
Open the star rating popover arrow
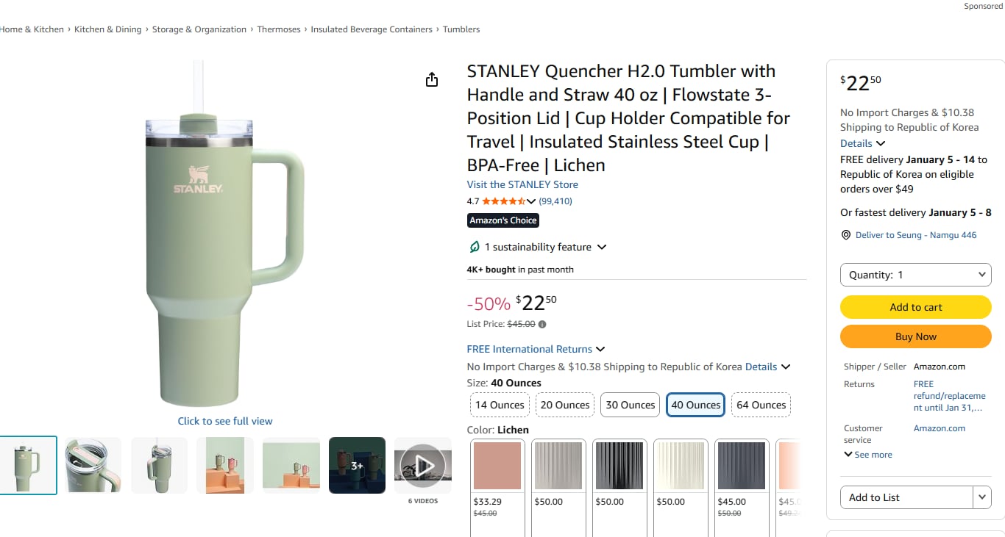click(x=531, y=201)
